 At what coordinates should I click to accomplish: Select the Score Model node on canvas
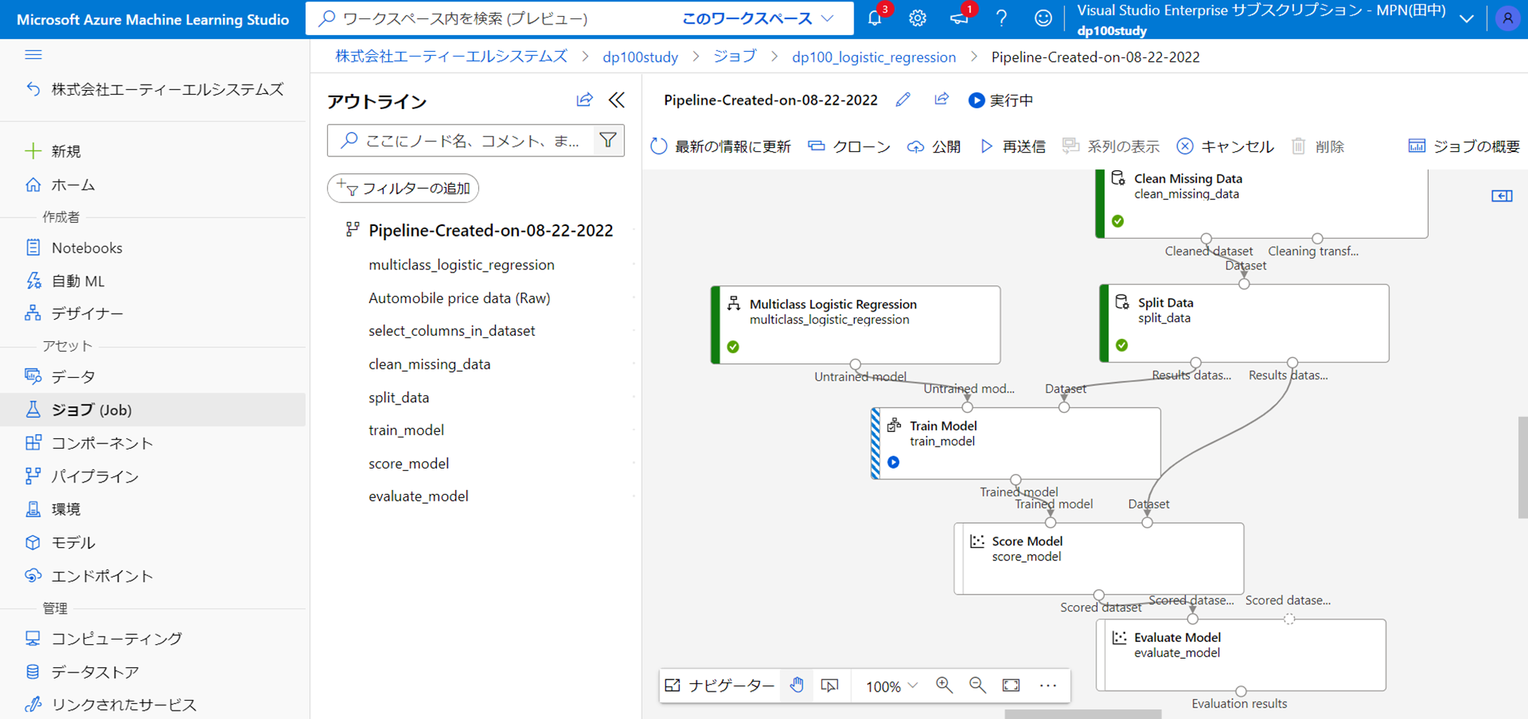pyautogui.click(x=1099, y=559)
